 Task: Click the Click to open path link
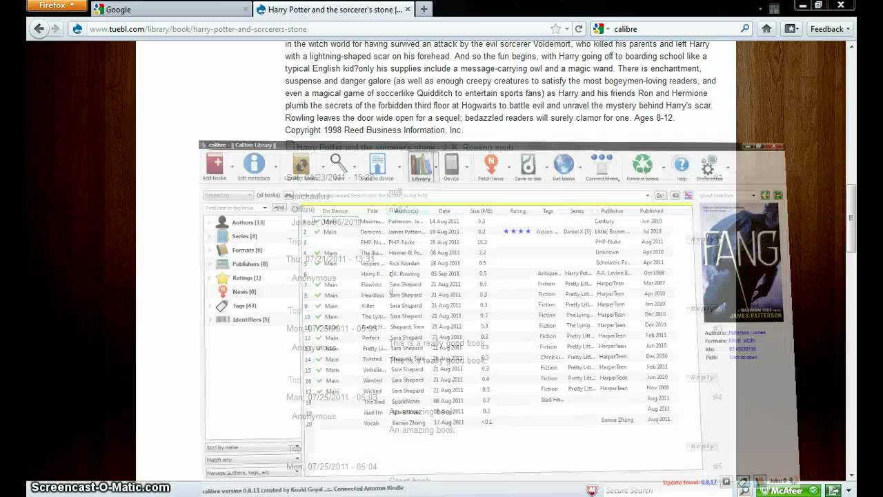[x=743, y=358]
